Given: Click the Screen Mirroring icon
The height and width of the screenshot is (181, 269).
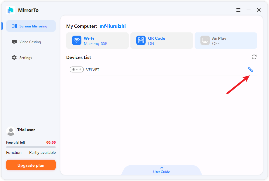Looking at the screenshot, I should click(x=14, y=26).
